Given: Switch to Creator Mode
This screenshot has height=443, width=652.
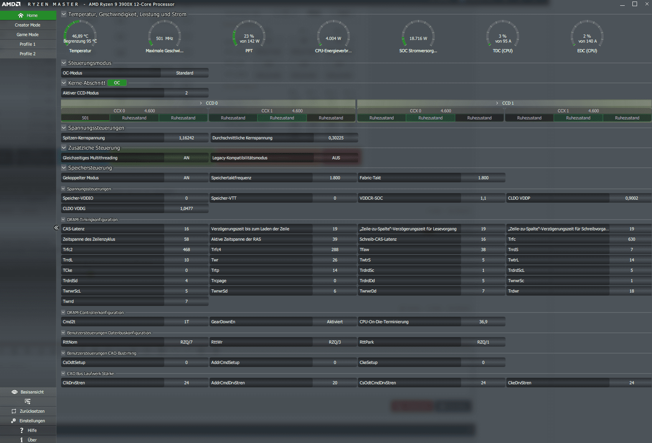Looking at the screenshot, I should tap(28, 25).
